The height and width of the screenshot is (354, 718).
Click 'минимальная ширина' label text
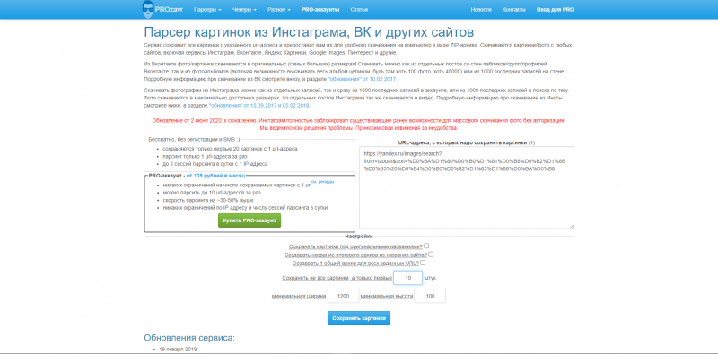pos(299,297)
